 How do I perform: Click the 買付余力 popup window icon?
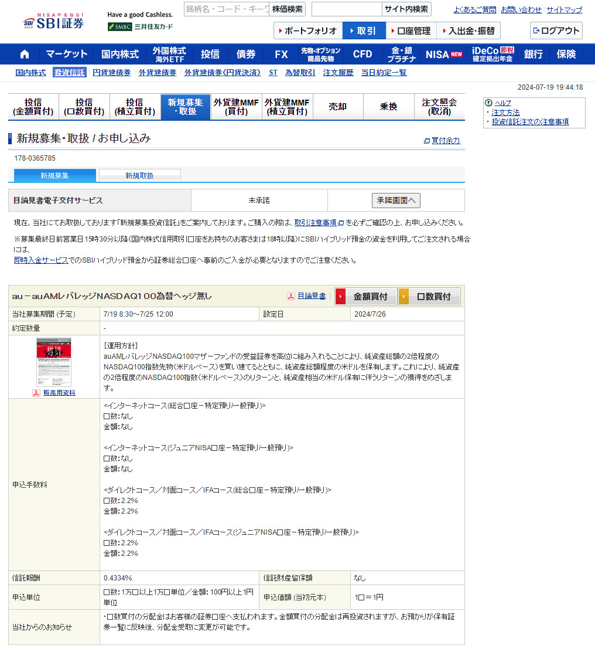coord(427,141)
